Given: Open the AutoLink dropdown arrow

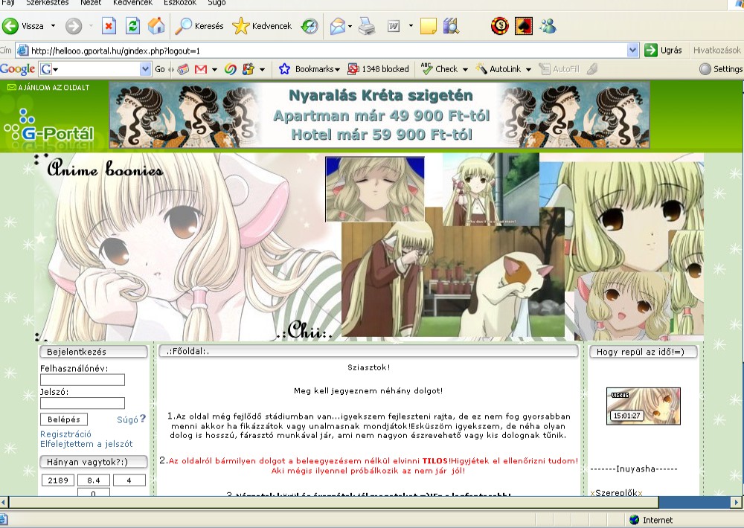Looking at the screenshot, I should [528, 70].
